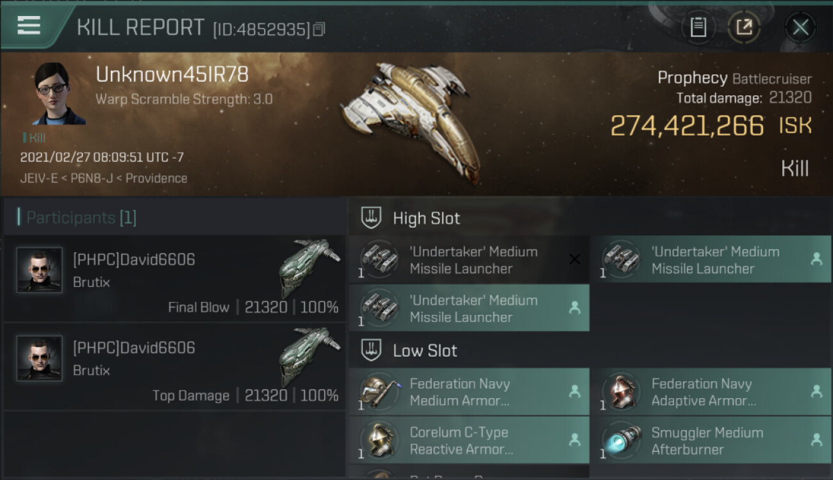
Task: Click the clipboard report icon
Action: [x=698, y=28]
